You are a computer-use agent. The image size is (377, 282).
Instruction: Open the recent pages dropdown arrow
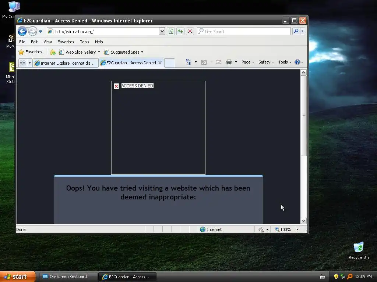click(x=40, y=32)
